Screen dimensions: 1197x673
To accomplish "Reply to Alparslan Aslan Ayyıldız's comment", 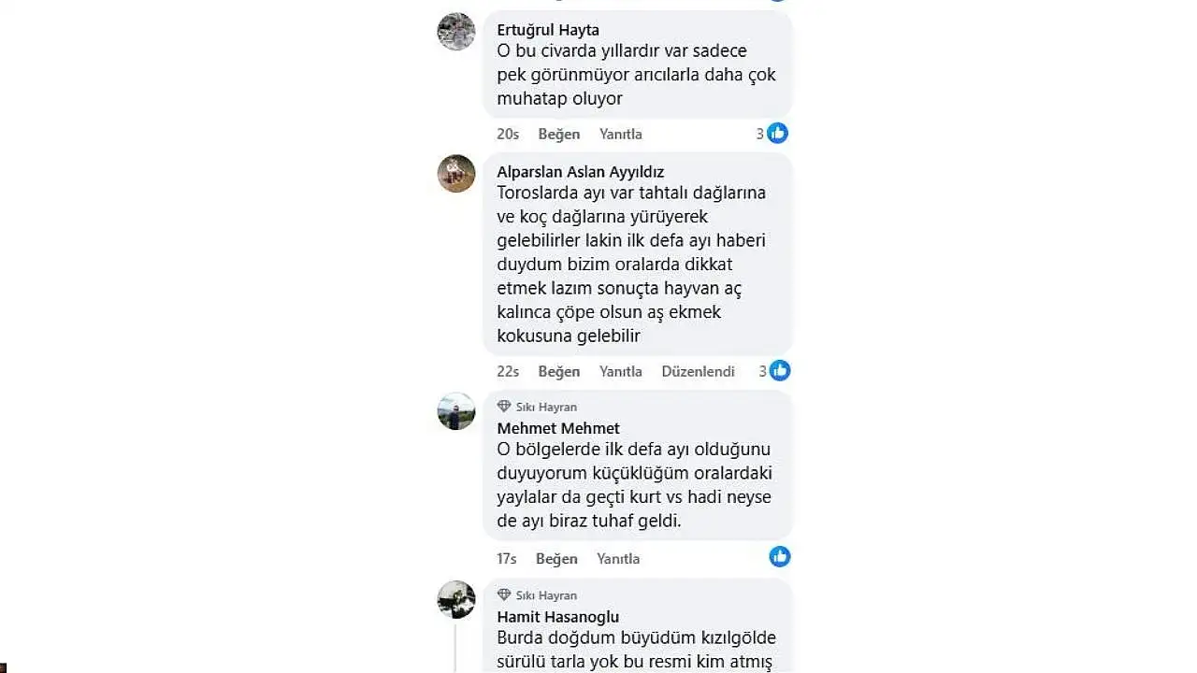I will (x=621, y=371).
